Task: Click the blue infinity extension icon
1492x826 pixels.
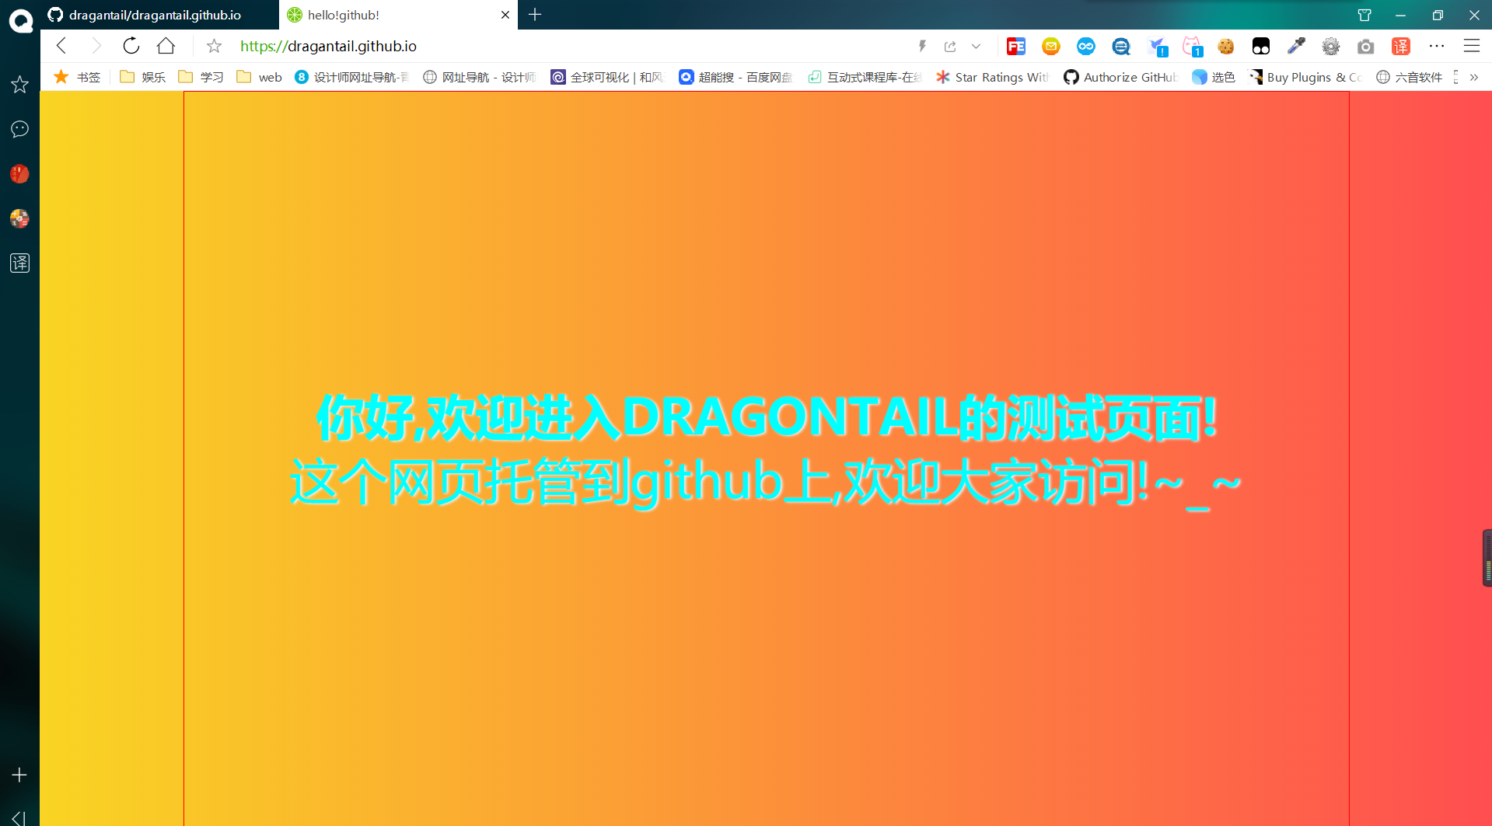Action: 1086,47
